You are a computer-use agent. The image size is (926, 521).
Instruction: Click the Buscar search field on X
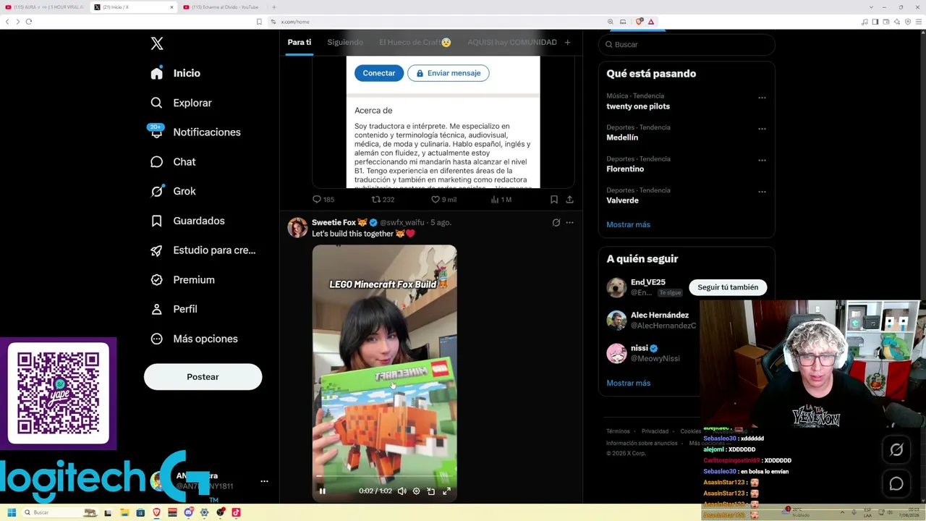coord(687,44)
